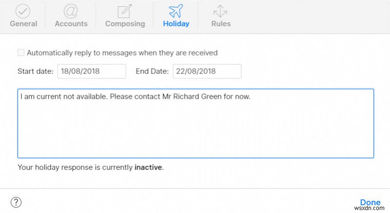Click the 'End Date:' label
Viewport: 390px width, 213px height.
point(152,71)
